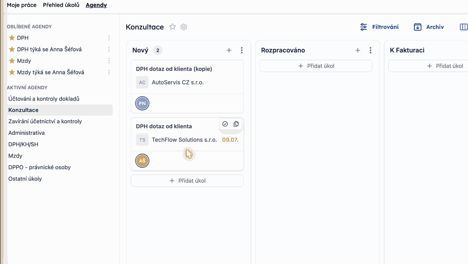Click the AutoServis CZ s.r.o. client name

coord(177,82)
